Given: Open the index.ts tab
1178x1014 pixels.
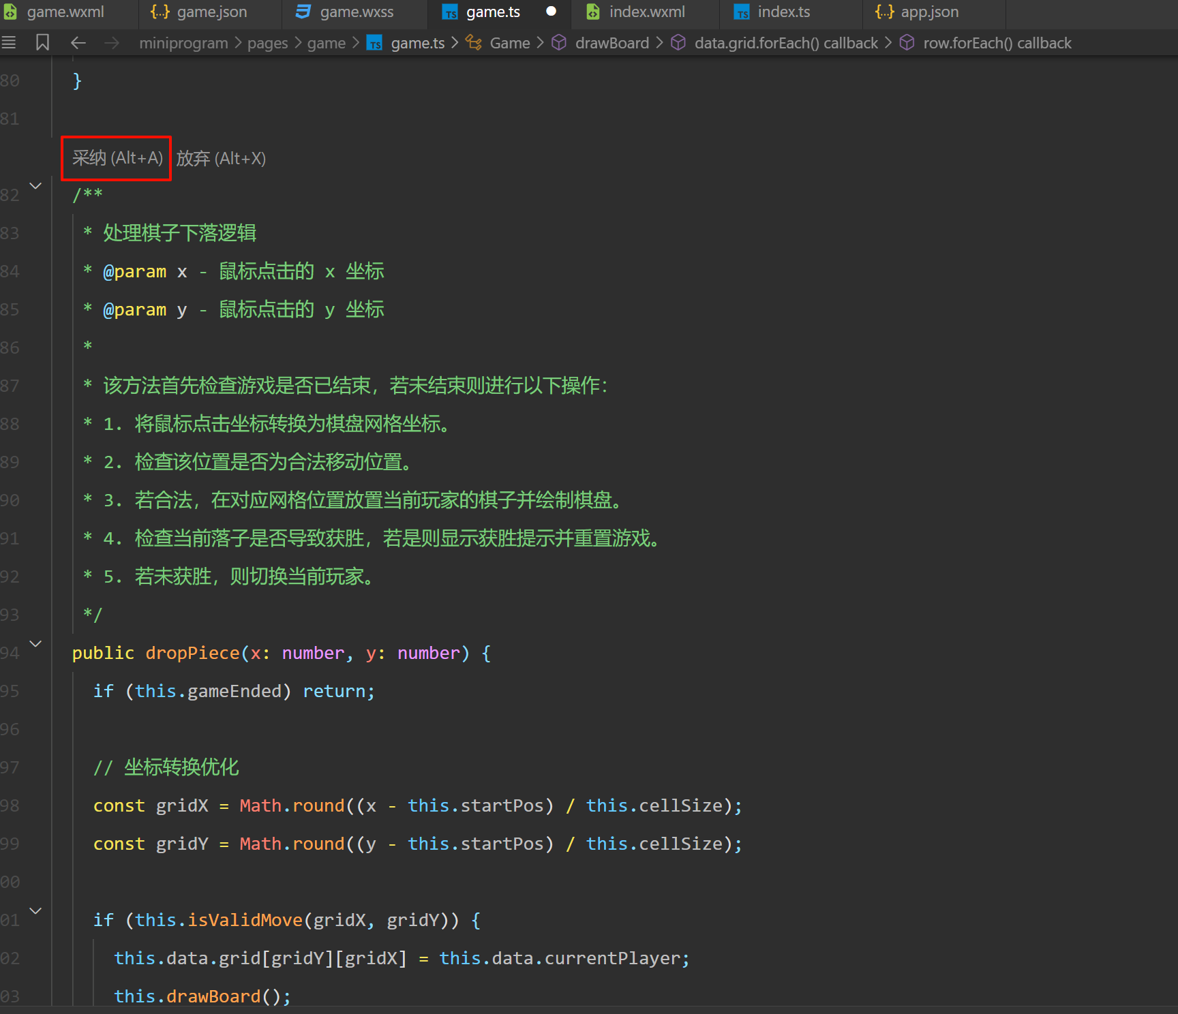Looking at the screenshot, I should tap(783, 12).
